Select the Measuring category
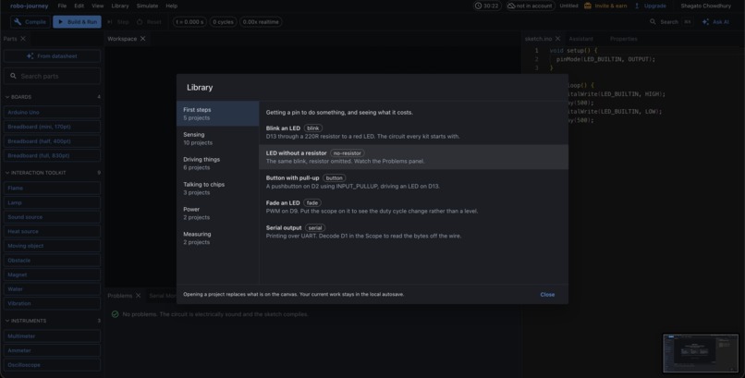745x378 pixels. point(217,238)
